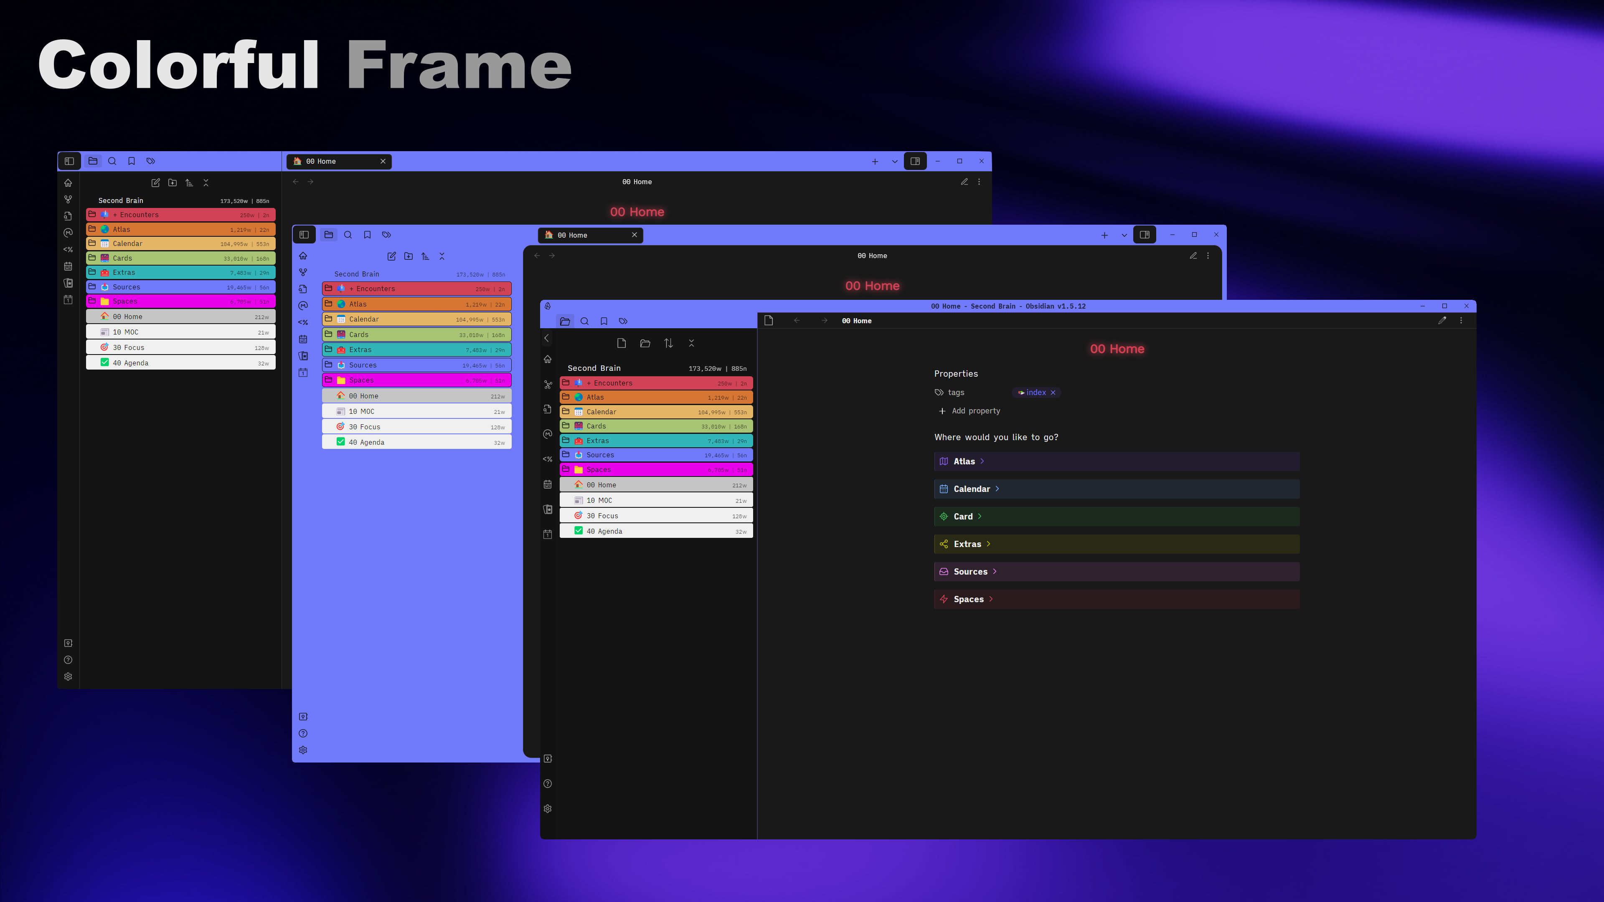Expand Atlas folder in front window
The width and height of the screenshot is (1604, 902).
tap(656, 397)
